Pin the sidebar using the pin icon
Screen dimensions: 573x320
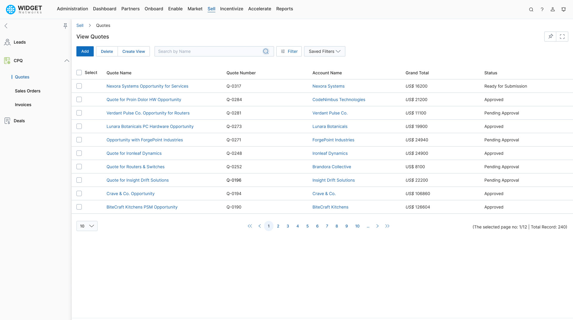point(65,26)
